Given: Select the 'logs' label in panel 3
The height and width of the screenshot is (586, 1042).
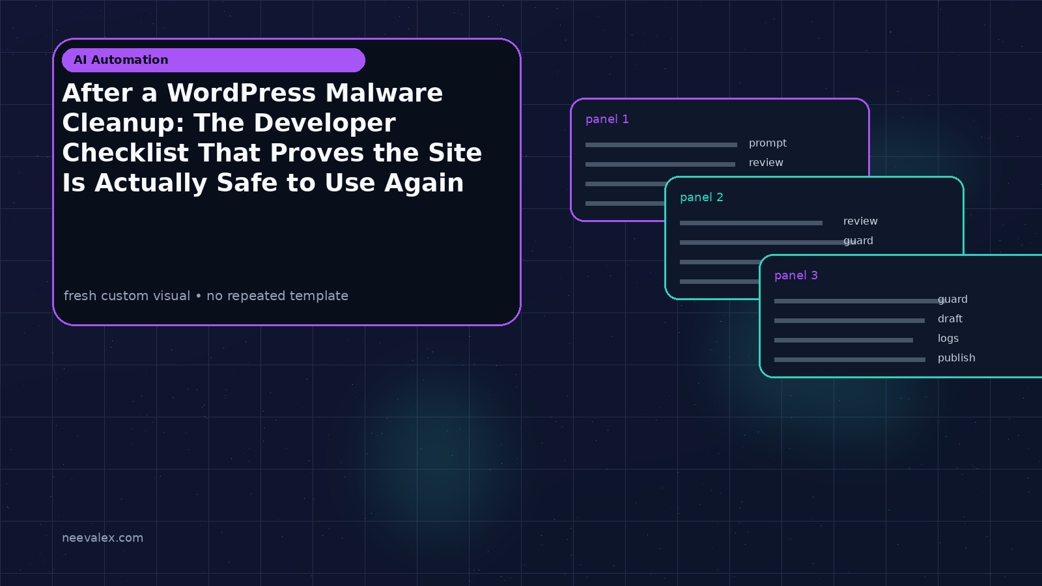Looking at the screenshot, I should coord(948,339).
